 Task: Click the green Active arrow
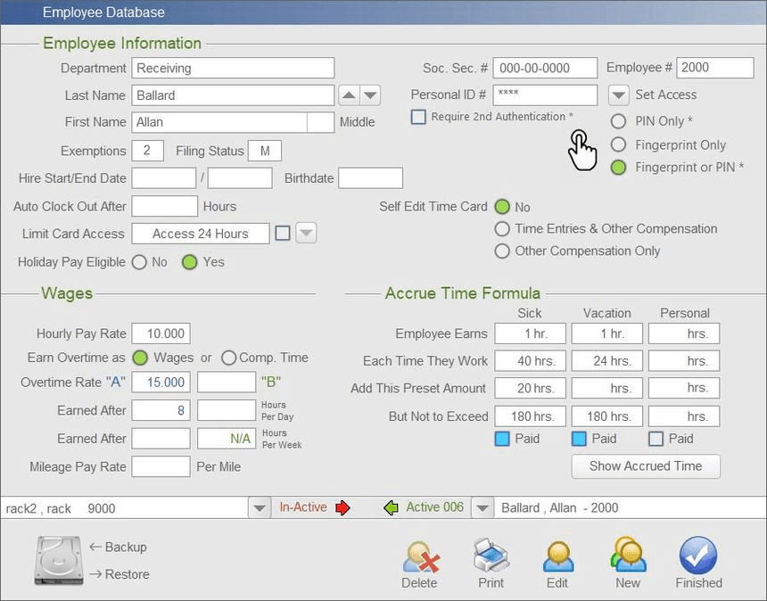coord(392,508)
